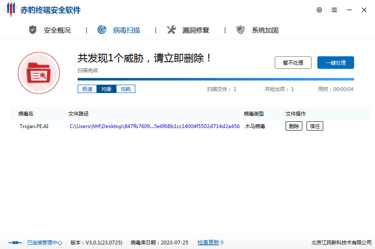Click the connection status icon
The height and width of the screenshot is (249, 375).
click(15, 243)
